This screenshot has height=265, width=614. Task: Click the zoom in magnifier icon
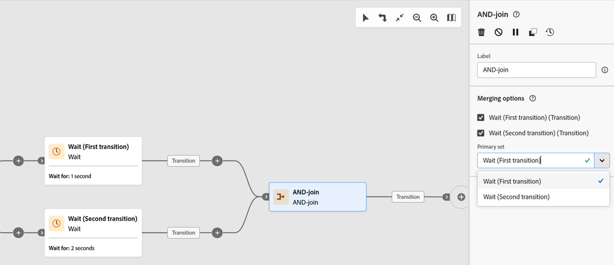click(x=434, y=18)
